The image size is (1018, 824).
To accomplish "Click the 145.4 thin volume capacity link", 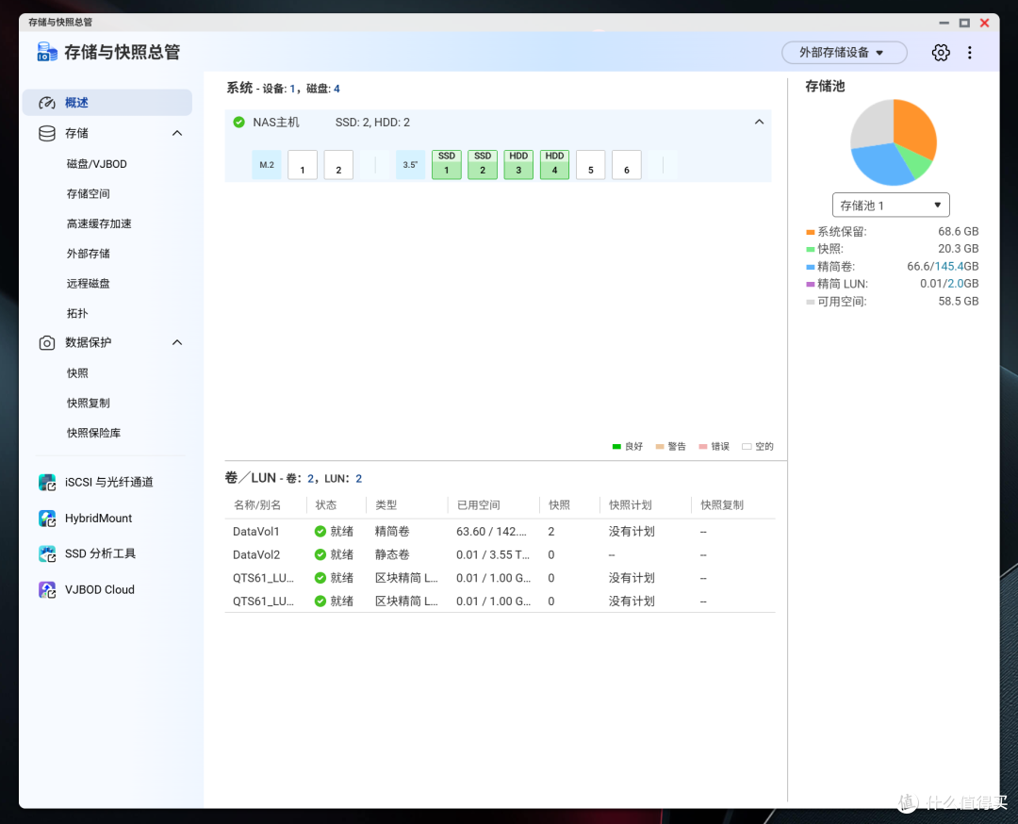I will (x=948, y=266).
